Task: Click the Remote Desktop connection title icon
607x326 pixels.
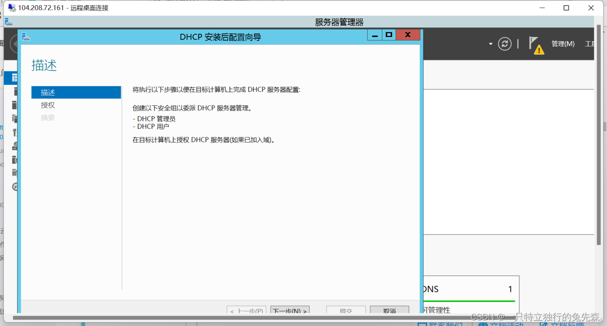Action: [x=12, y=8]
